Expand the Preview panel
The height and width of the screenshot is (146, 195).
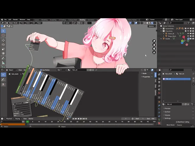point(167,108)
